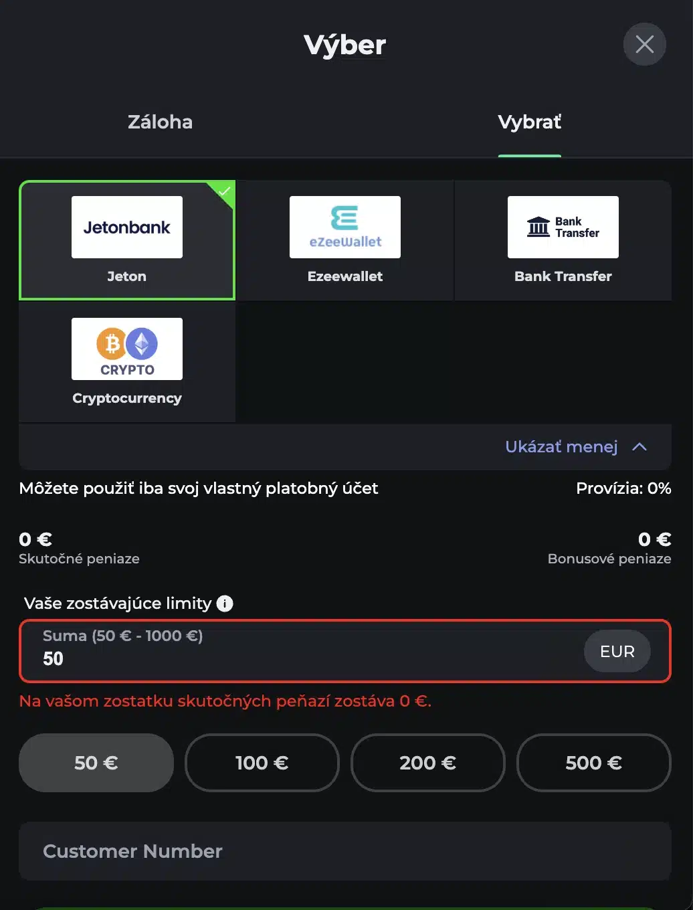Choose the 500 € quick amount
The image size is (693, 910).
point(594,763)
